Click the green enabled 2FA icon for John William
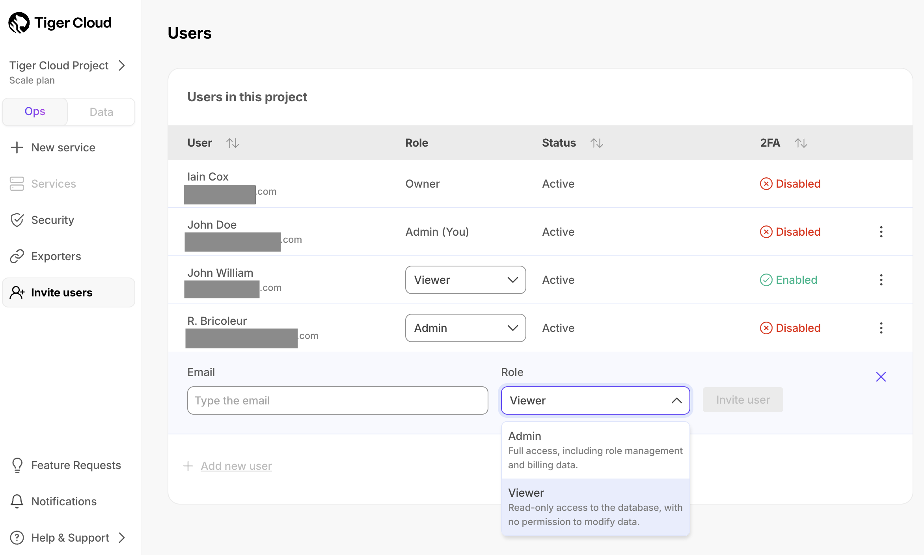This screenshot has width=924, height=555. 766,280
